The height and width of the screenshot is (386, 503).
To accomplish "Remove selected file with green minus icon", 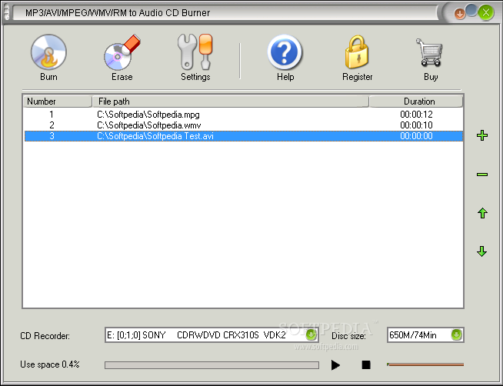I will (x=482, y=175).
